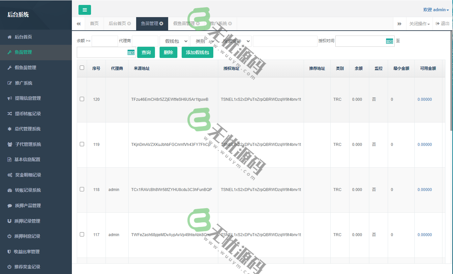This screenshot has height=274, width=453.
Task: Click the 代理商 text input field
Action: tap(145, 41)
